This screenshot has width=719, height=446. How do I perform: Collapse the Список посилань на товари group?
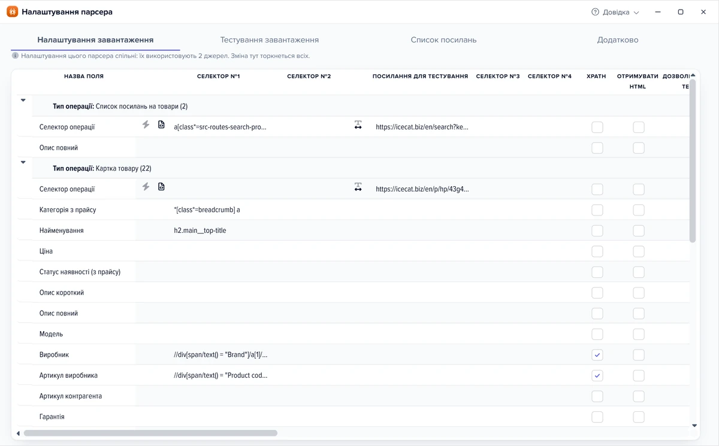[23, 101]
